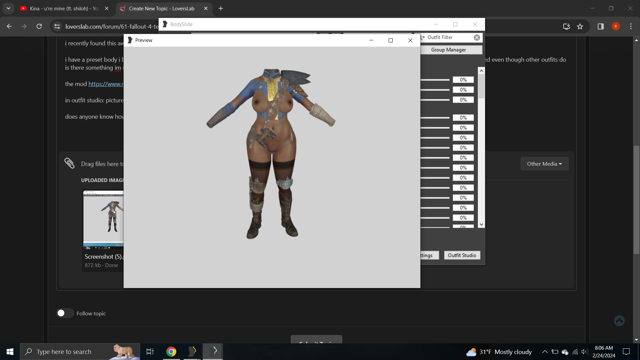Open a new Chrome tab
Screen dimensions: 640x360
tap(221, 8)
